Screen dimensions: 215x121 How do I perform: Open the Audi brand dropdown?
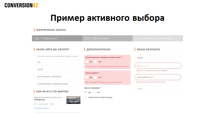pos(57,62)
